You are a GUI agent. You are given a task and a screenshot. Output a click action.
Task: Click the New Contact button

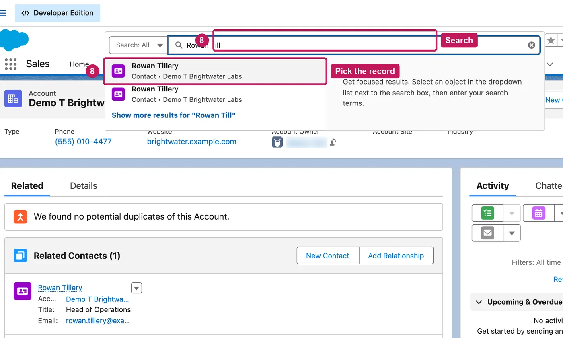click(x=328, y=256)
